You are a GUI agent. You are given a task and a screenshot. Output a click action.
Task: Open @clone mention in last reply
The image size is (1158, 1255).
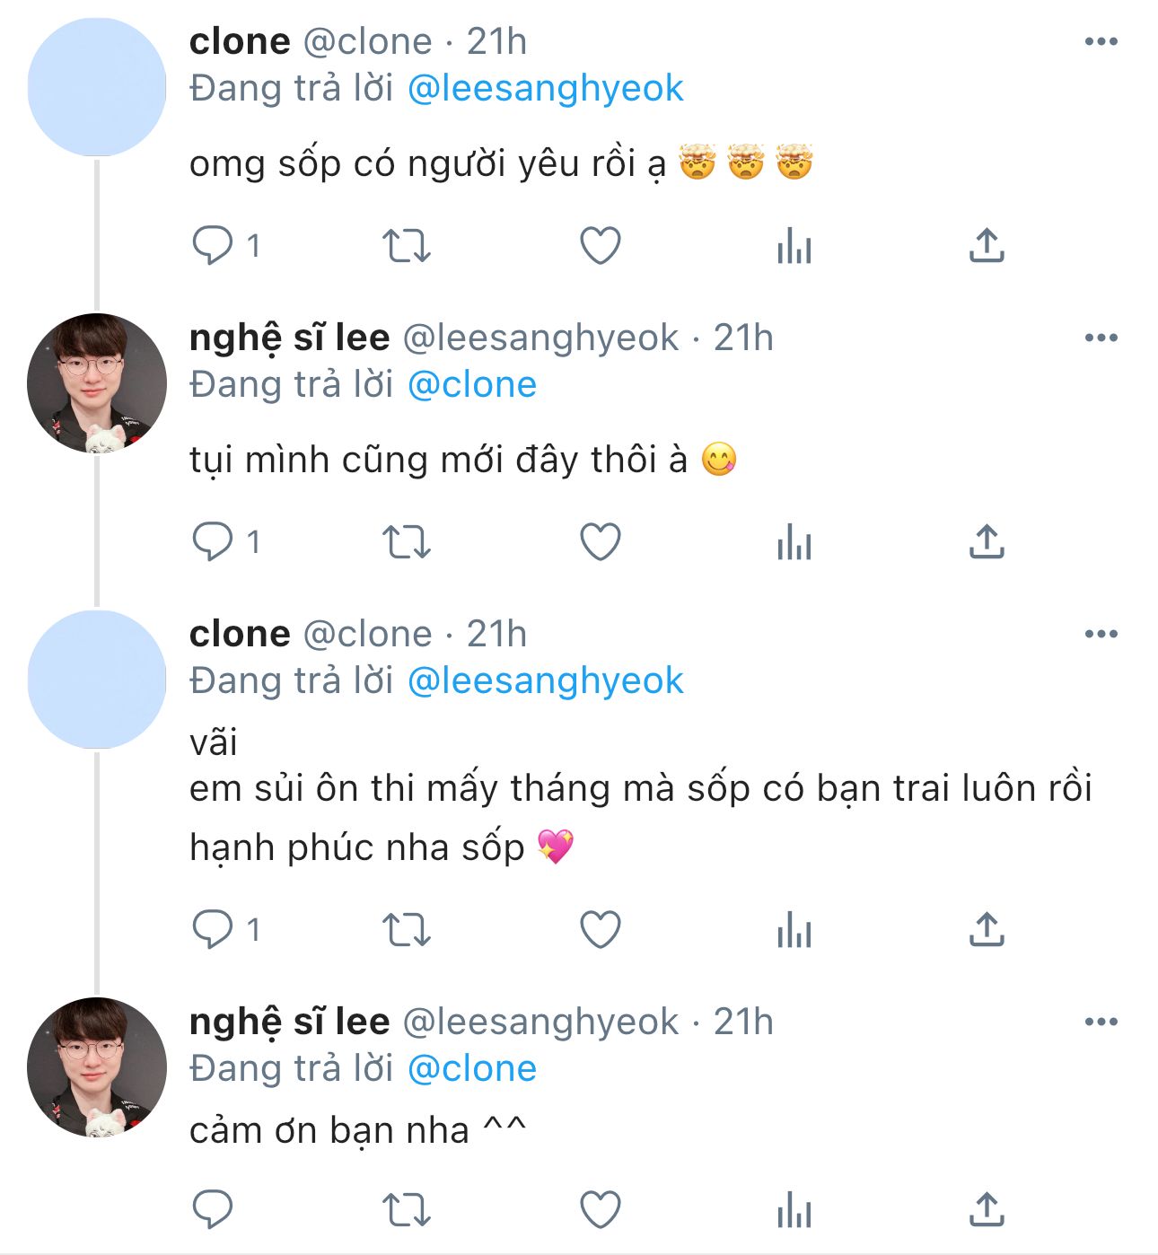(471, 1068)
